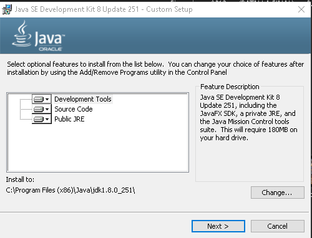The image size is (312, 238).
Task: Click the Feature Description text panel
Action: click(x=250, y=134)
